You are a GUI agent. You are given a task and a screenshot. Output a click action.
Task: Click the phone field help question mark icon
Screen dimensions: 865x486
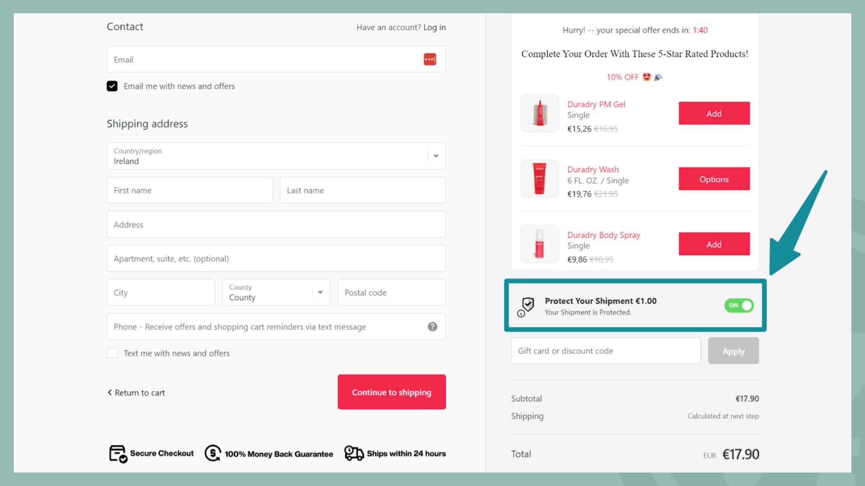(x=432, y=327)
